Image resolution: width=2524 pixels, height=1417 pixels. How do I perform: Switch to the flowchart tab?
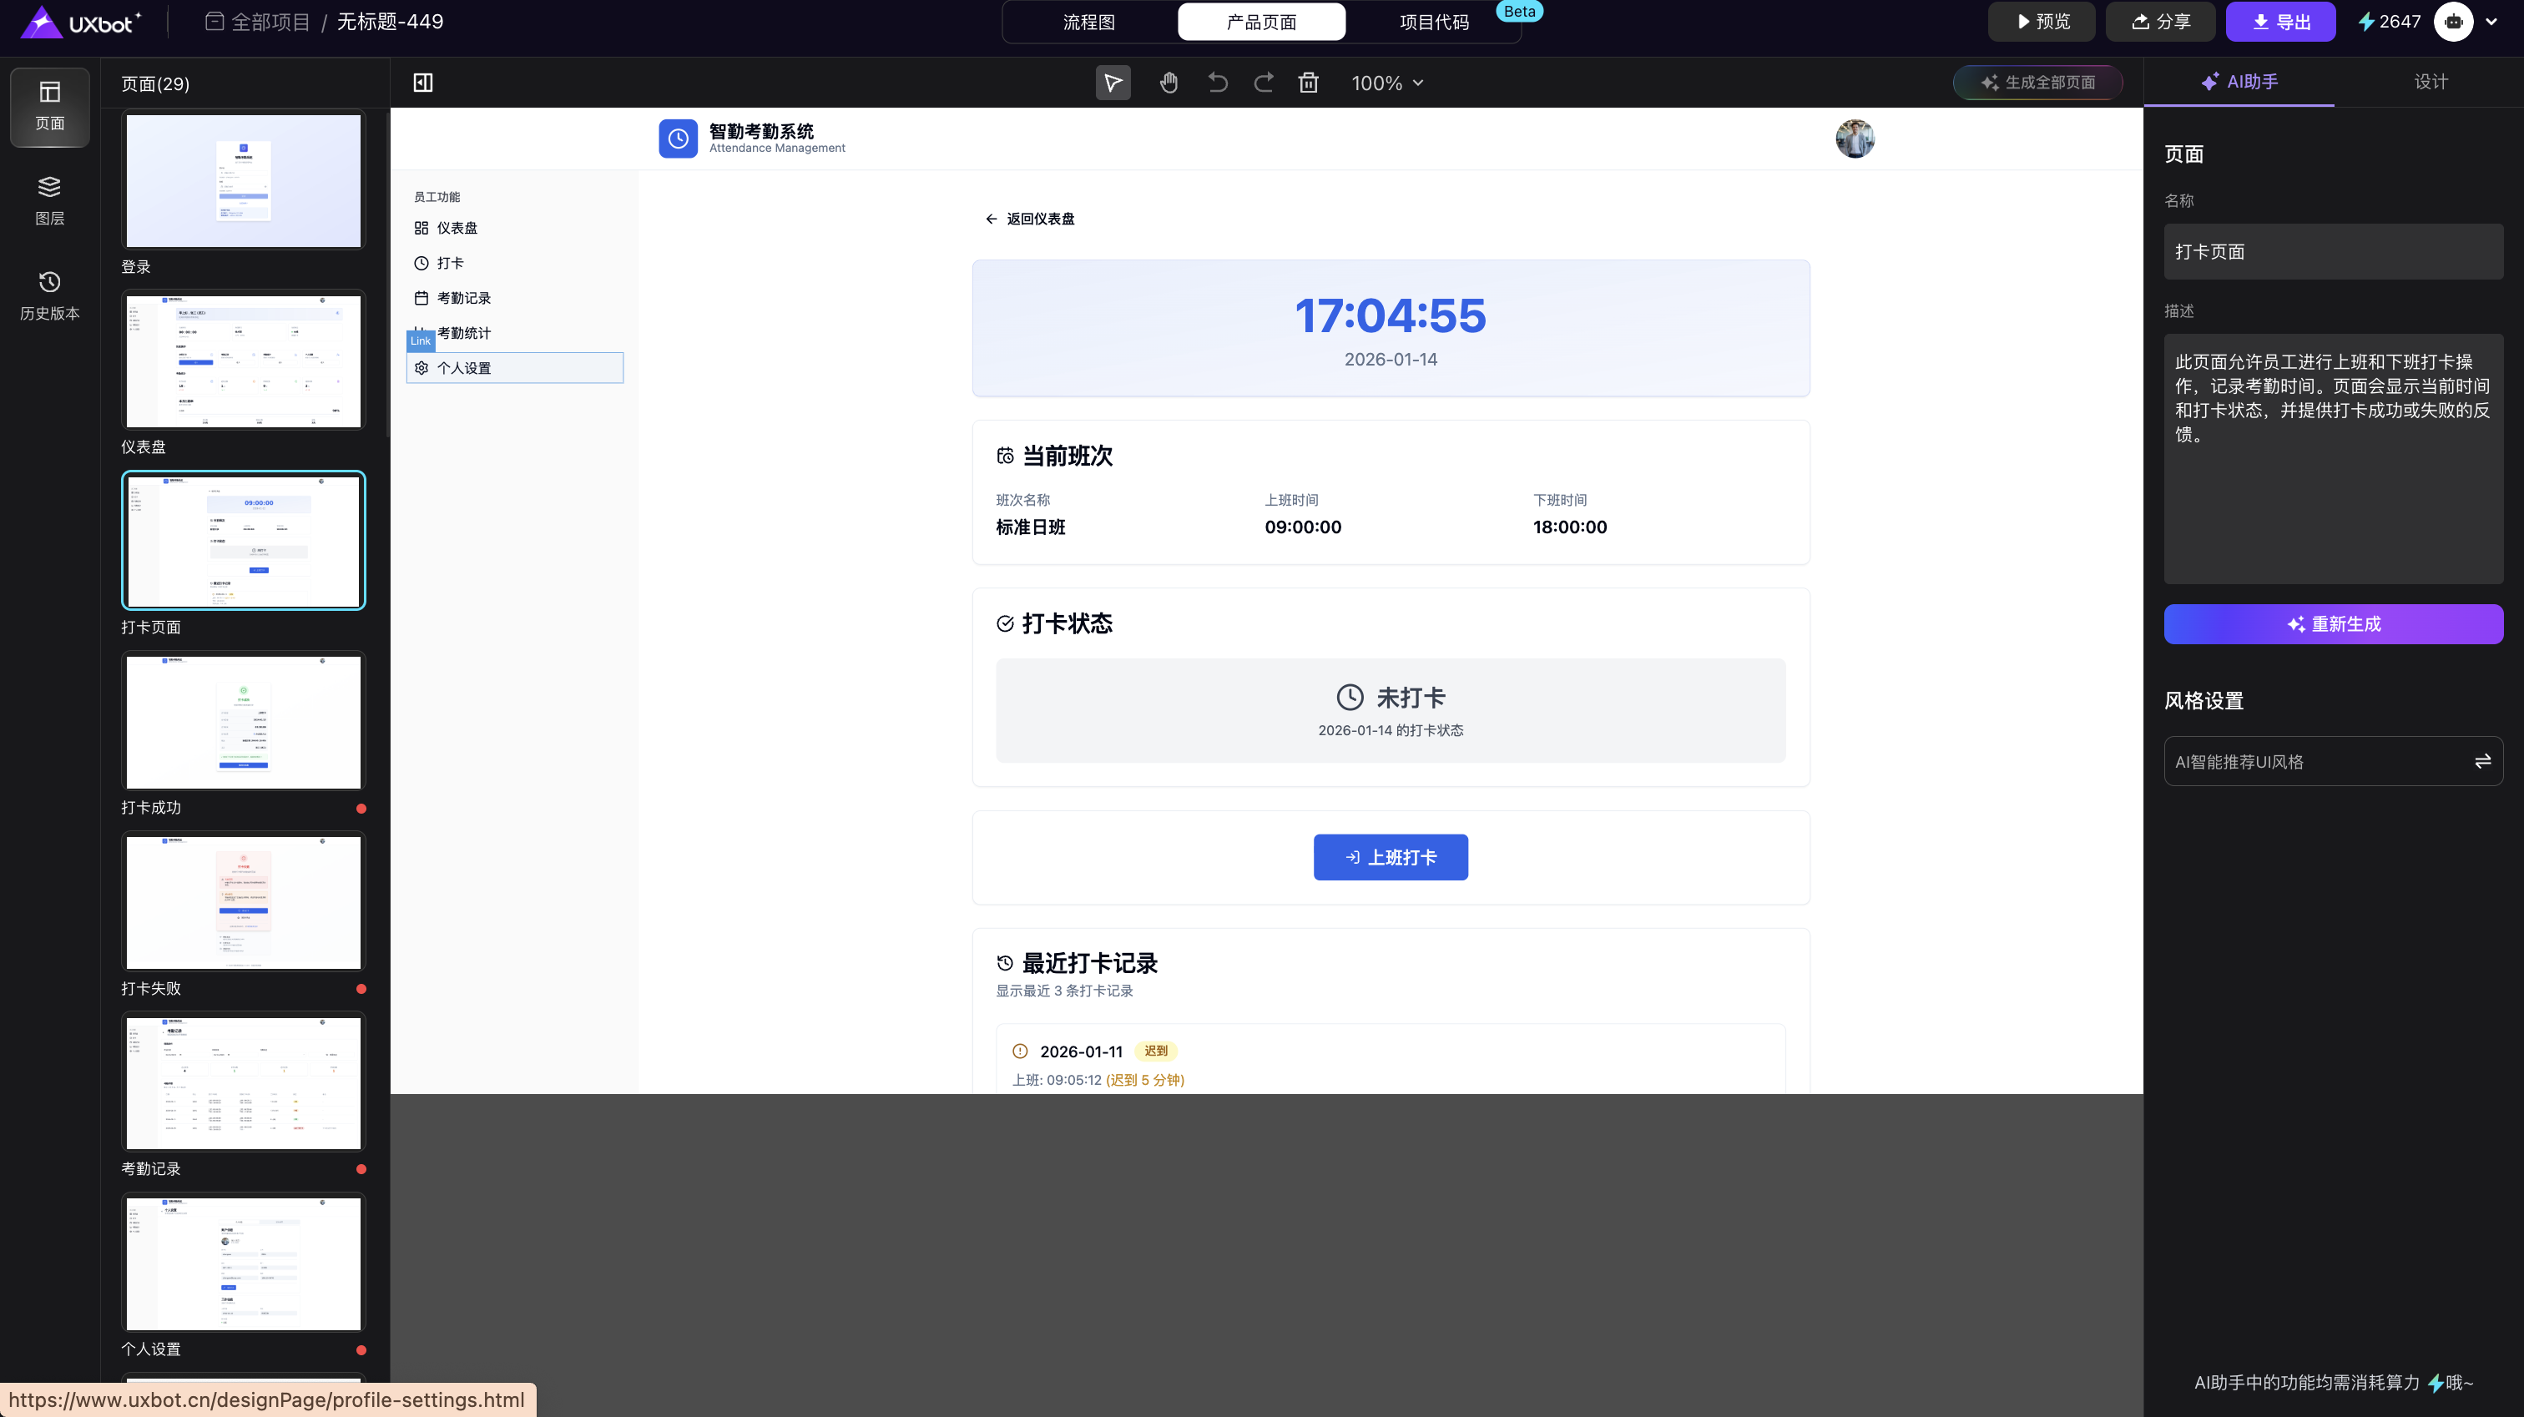(x=1088, y=22)
